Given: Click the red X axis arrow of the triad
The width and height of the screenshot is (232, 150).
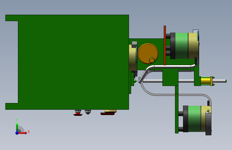Looking at the screenshot, I should pos(23,133).
